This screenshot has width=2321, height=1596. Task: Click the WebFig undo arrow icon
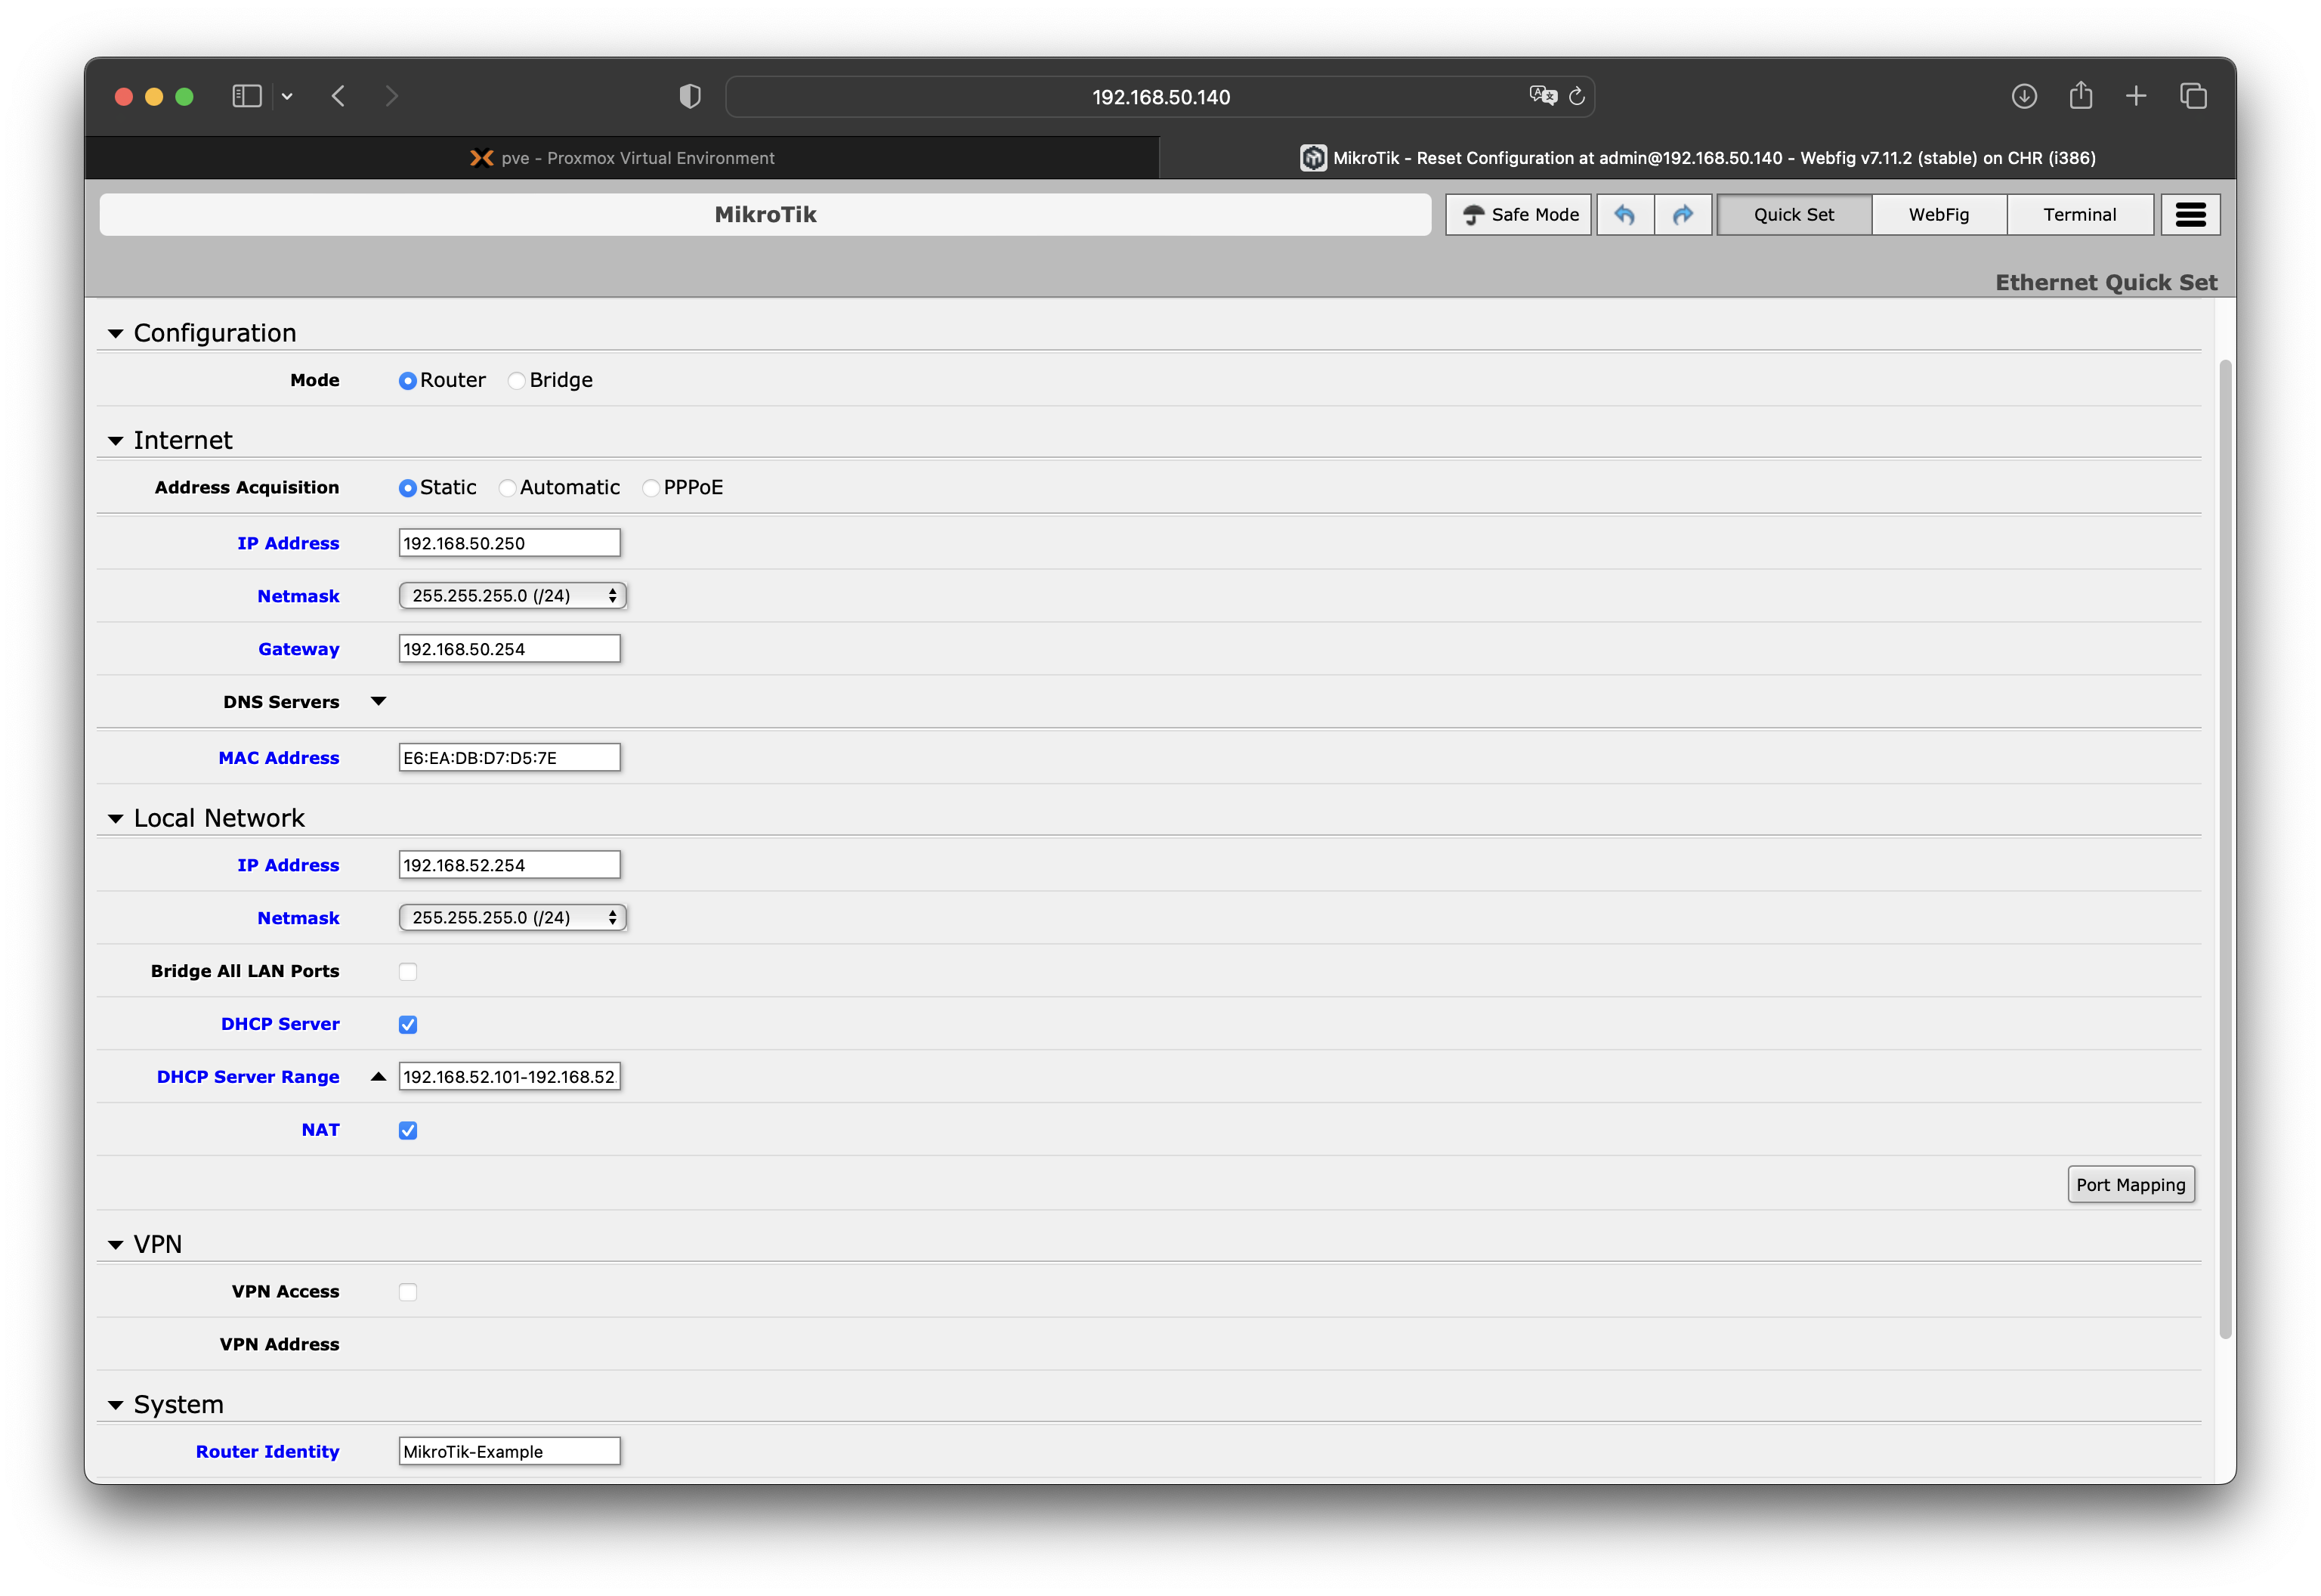click(1624, 214)
